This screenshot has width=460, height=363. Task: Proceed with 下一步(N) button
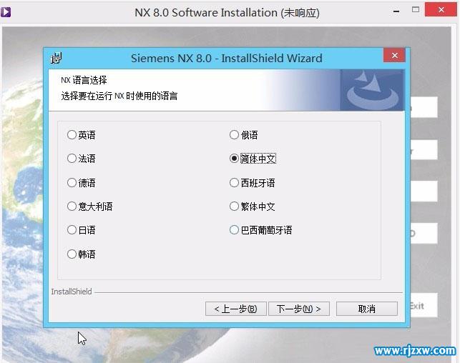[x=299, y=309]
